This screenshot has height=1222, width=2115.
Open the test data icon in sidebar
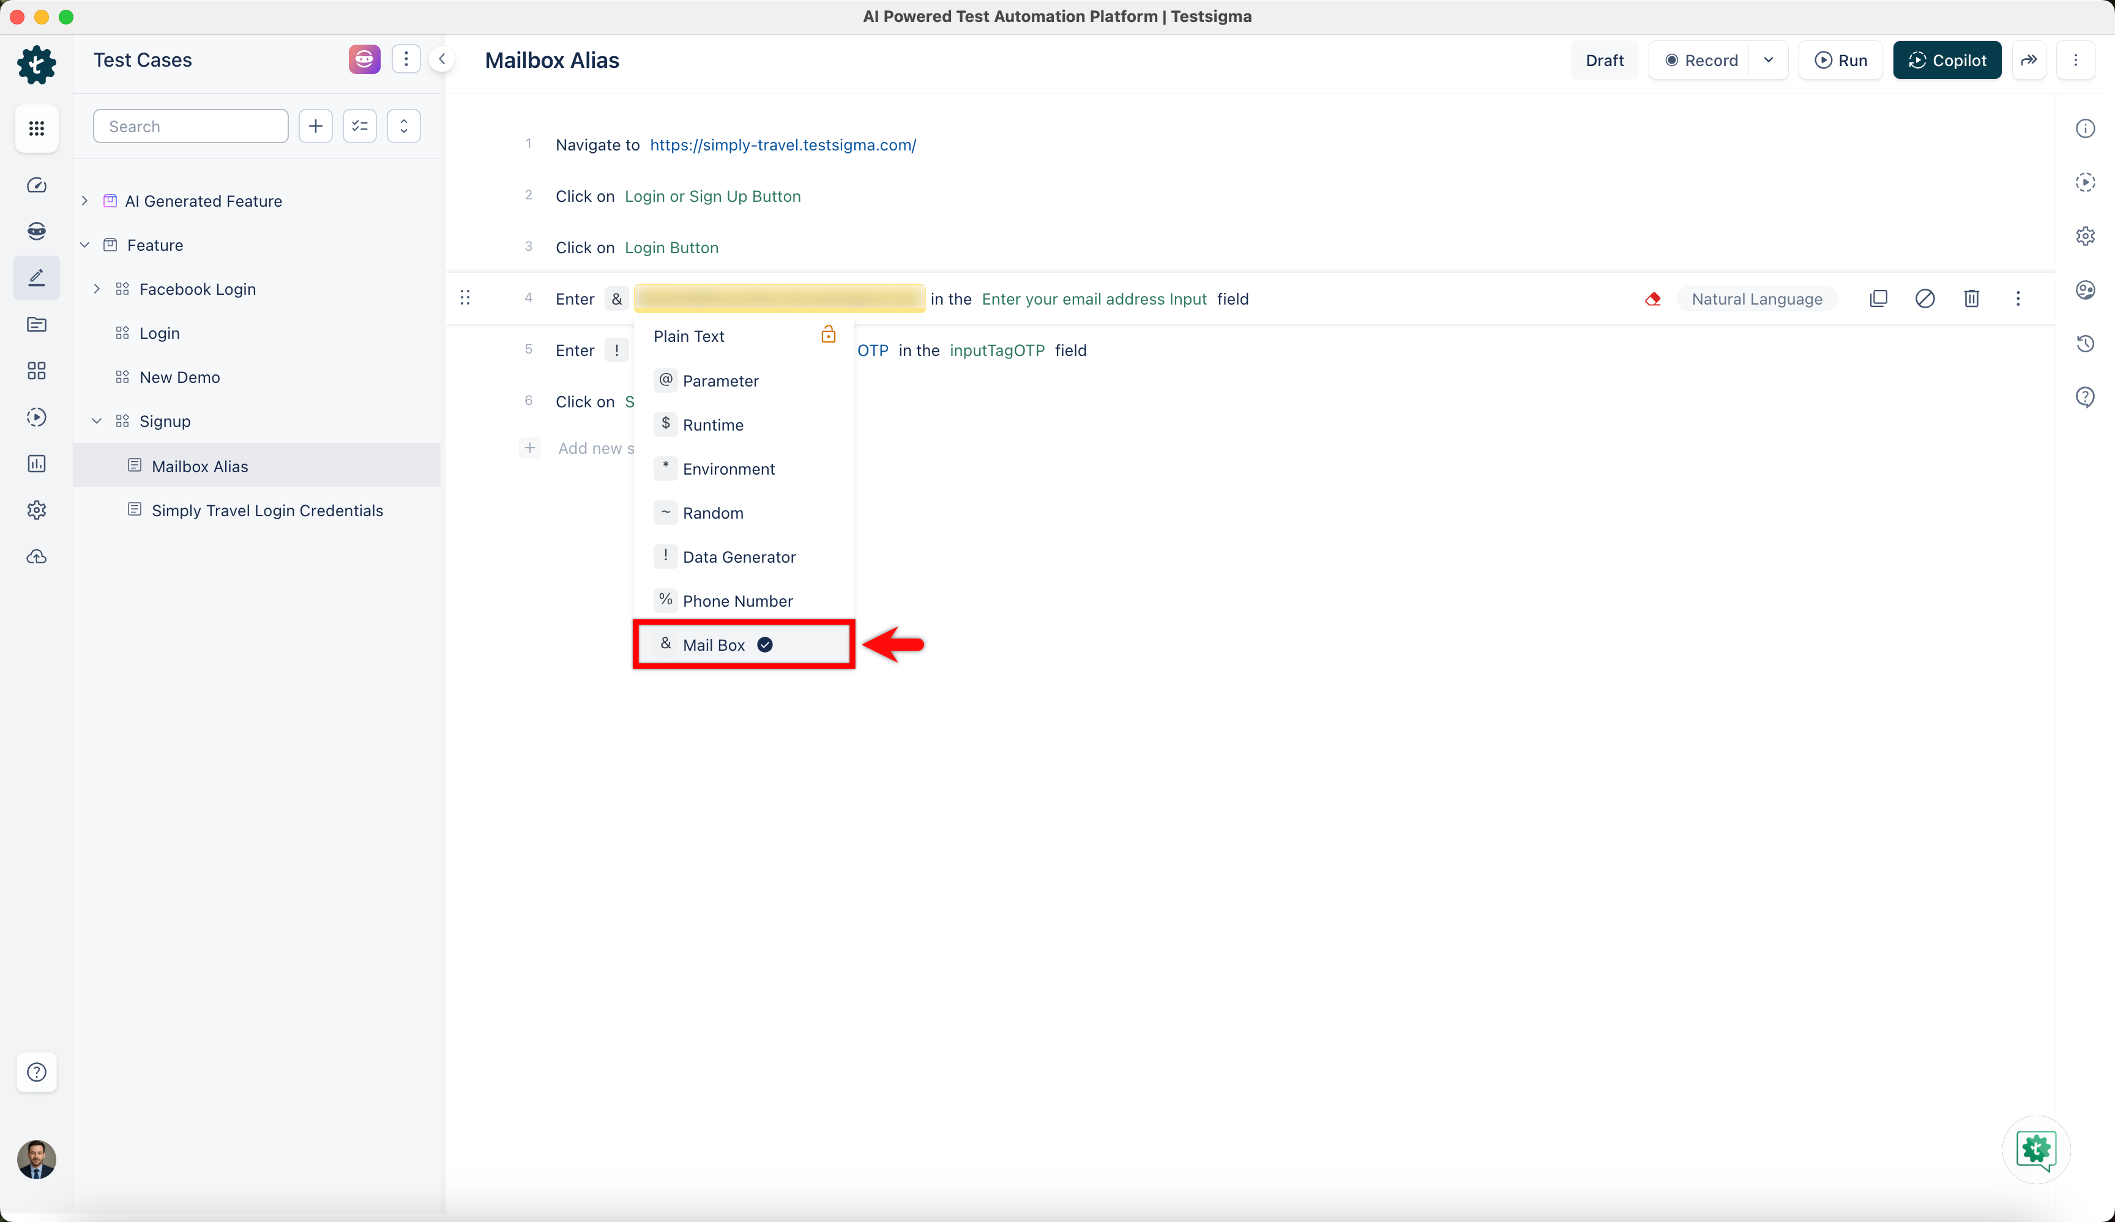36,325
